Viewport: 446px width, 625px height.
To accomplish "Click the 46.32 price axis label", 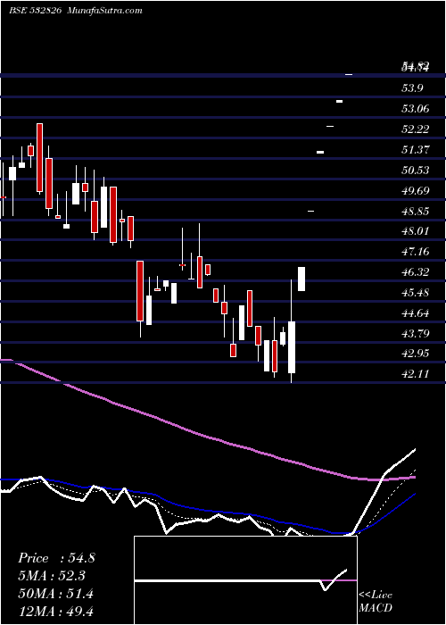I will tap(416, 271).
